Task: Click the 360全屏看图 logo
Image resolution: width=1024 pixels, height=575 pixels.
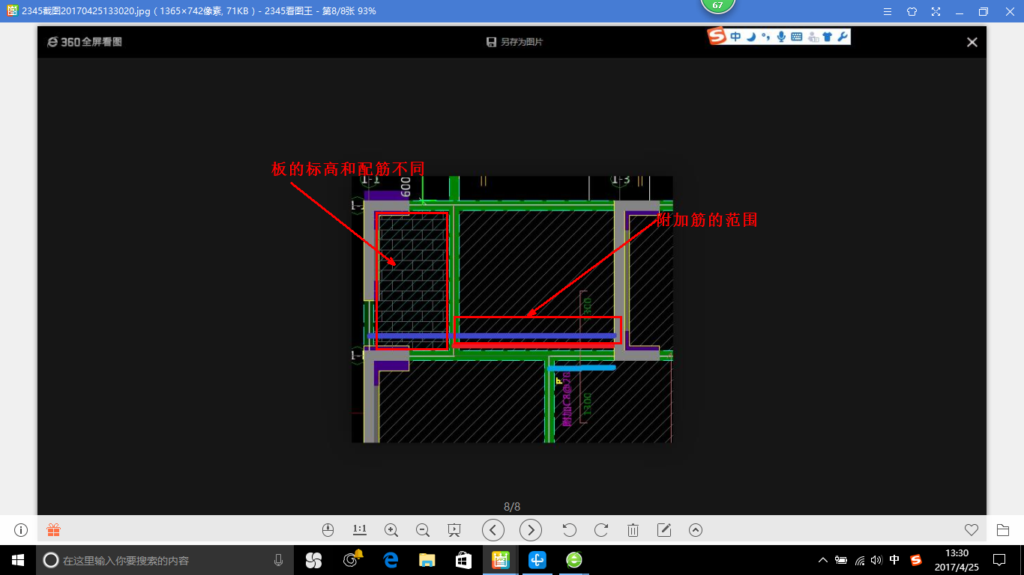Action: coord(85,42)
